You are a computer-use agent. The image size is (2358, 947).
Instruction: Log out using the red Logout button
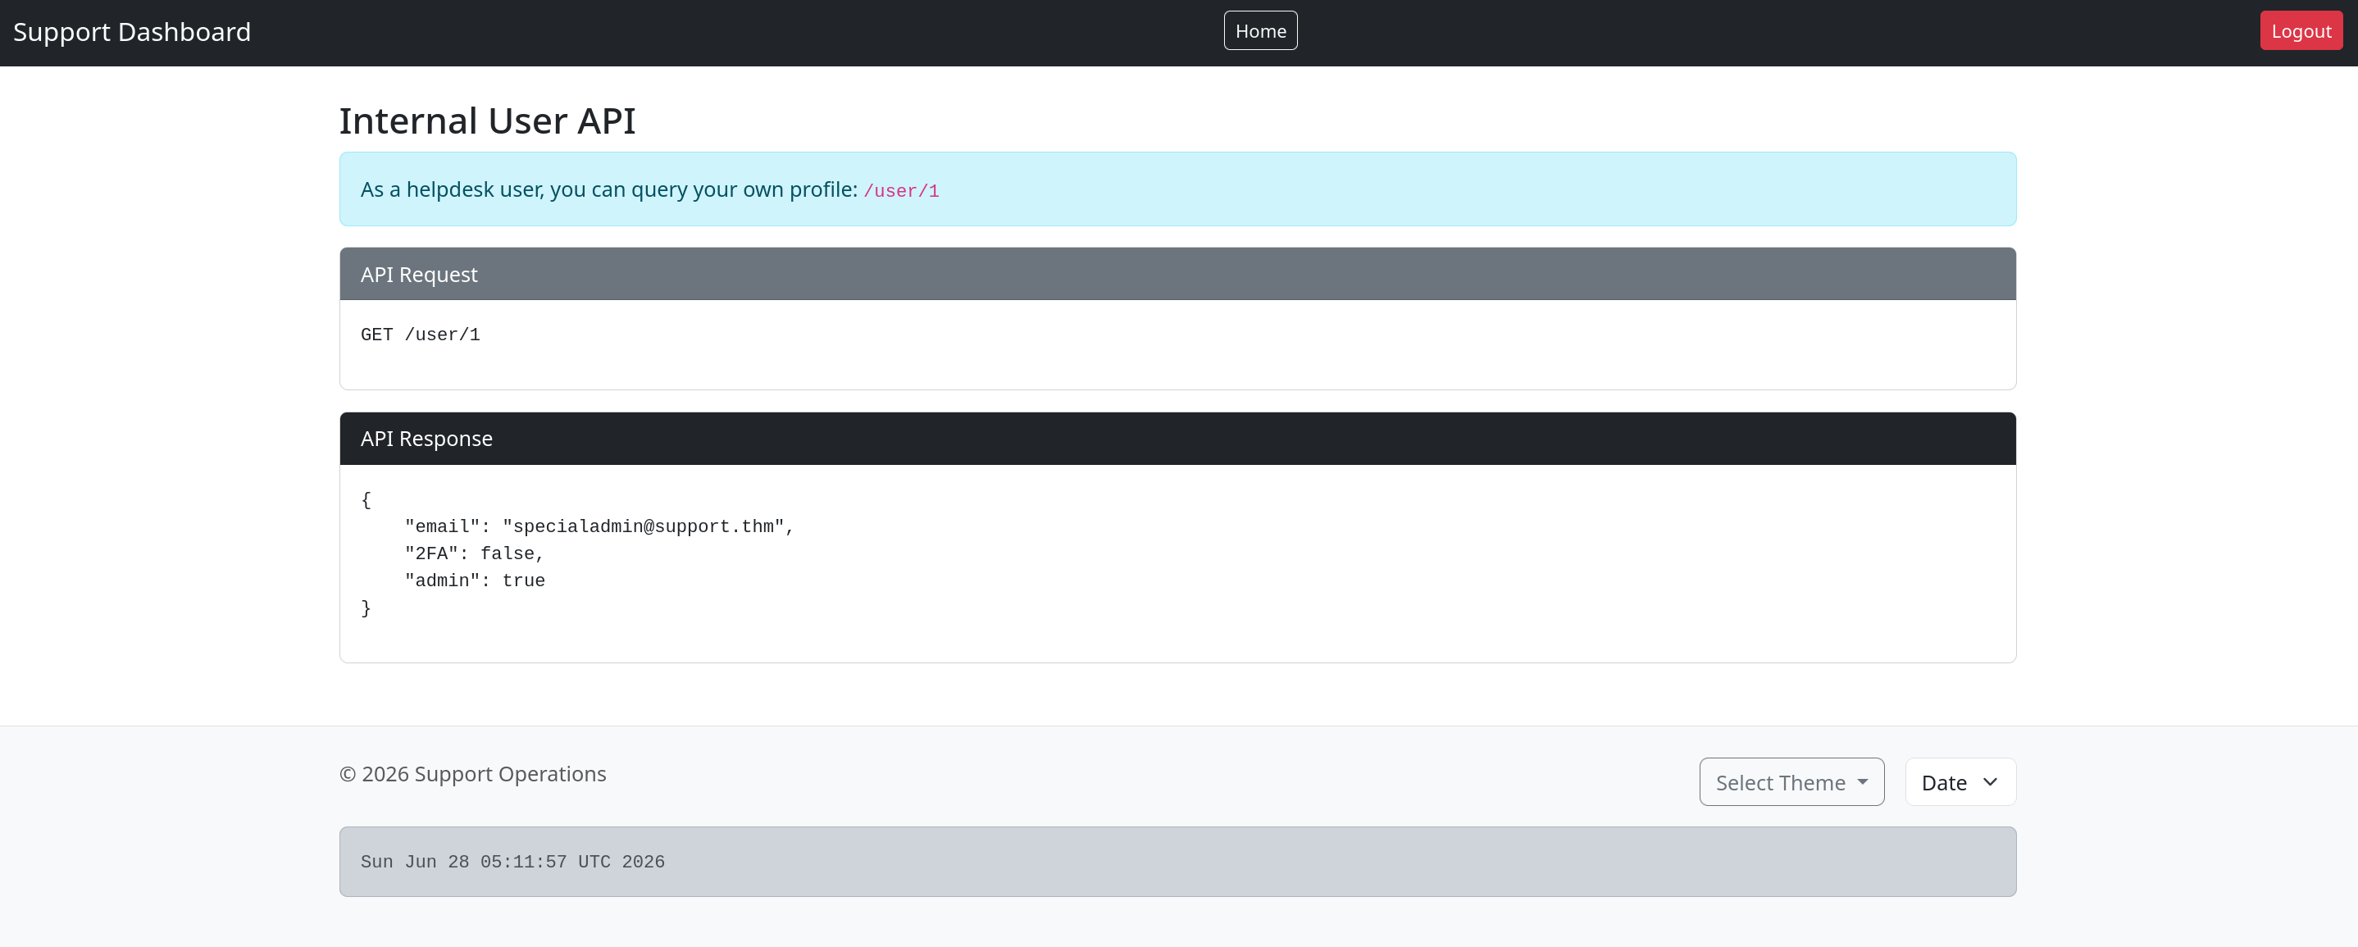coord(2301,31)
